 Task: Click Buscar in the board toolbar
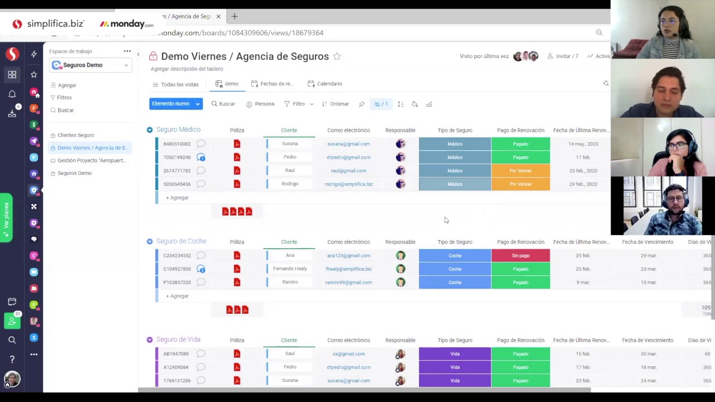pos(223,104)
